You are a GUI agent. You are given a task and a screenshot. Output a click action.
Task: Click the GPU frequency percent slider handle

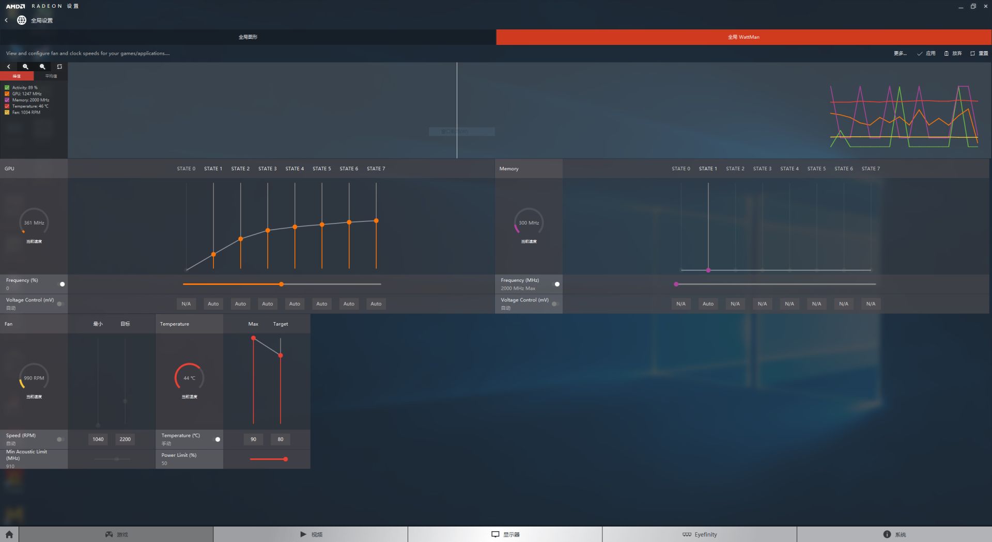tap(282, 284)
